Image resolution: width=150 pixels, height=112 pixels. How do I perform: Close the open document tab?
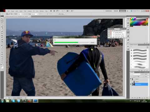point(30,16)
